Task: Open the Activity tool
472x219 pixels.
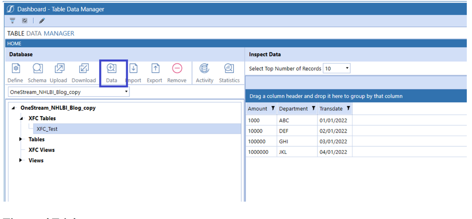Action: click(205, 68)
